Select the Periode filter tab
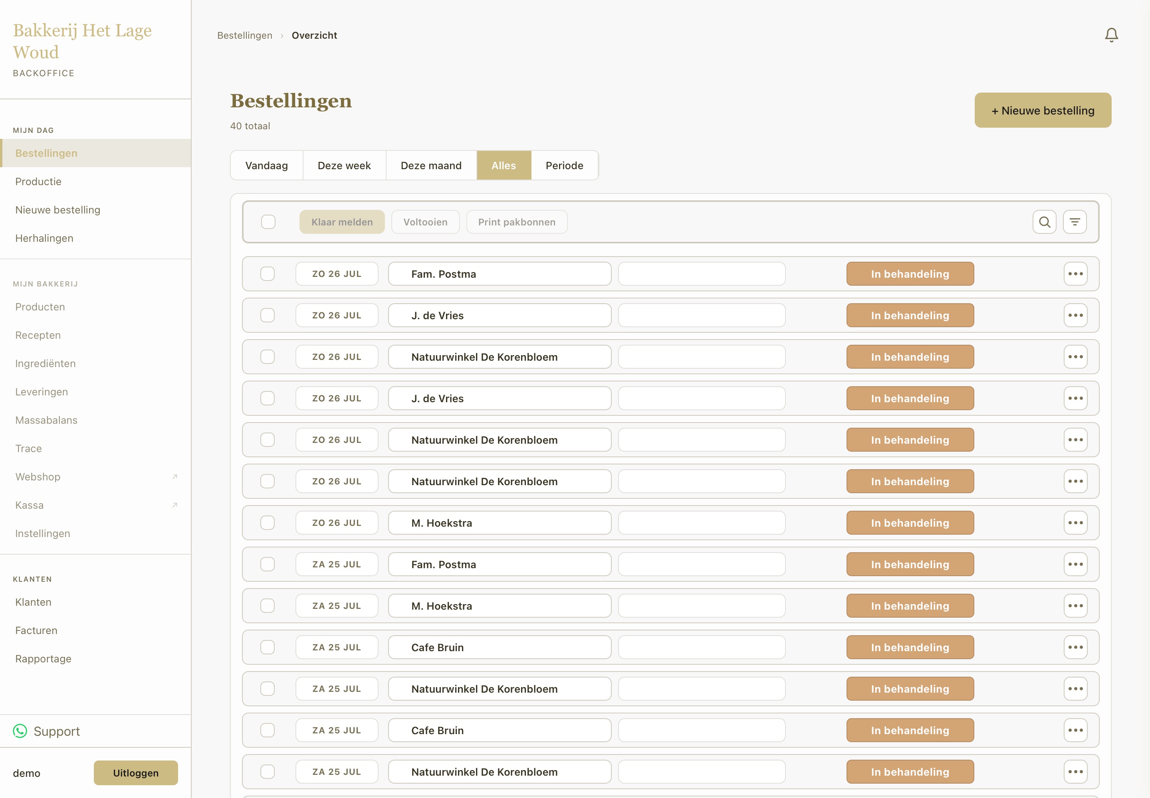The height and width of the screenshot is (798, 1150). [565, 166]
